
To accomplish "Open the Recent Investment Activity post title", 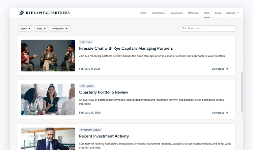I will point(104,136).
